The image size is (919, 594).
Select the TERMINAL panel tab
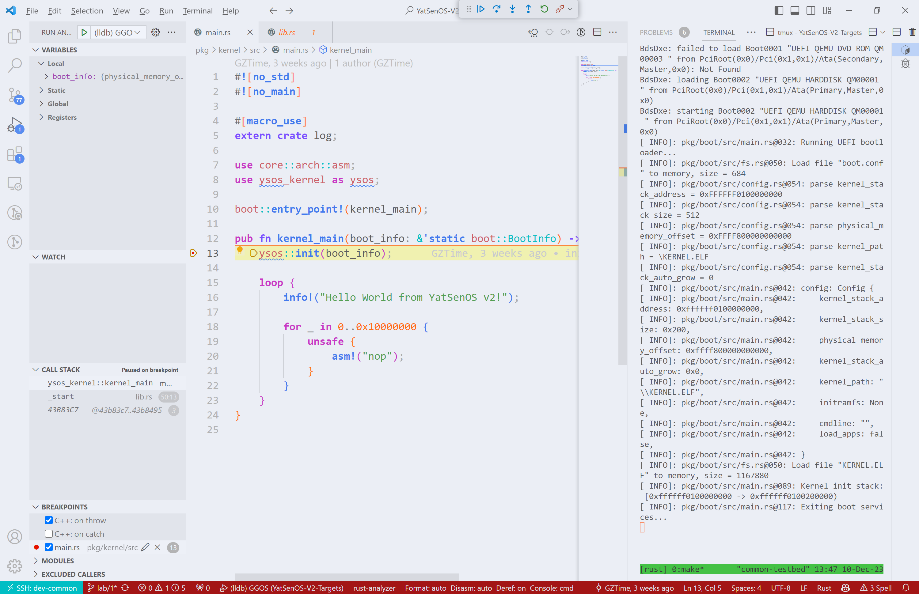(719, 32)
